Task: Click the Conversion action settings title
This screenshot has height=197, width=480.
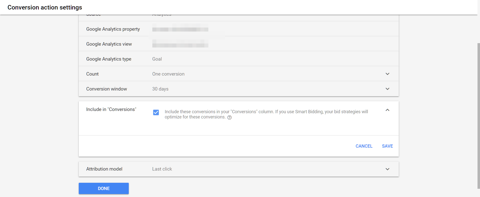Action: coord(45,7)
